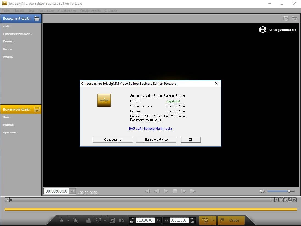Click the right marker time field
This screenshot has width=301, height=226.
coord(179,221)
